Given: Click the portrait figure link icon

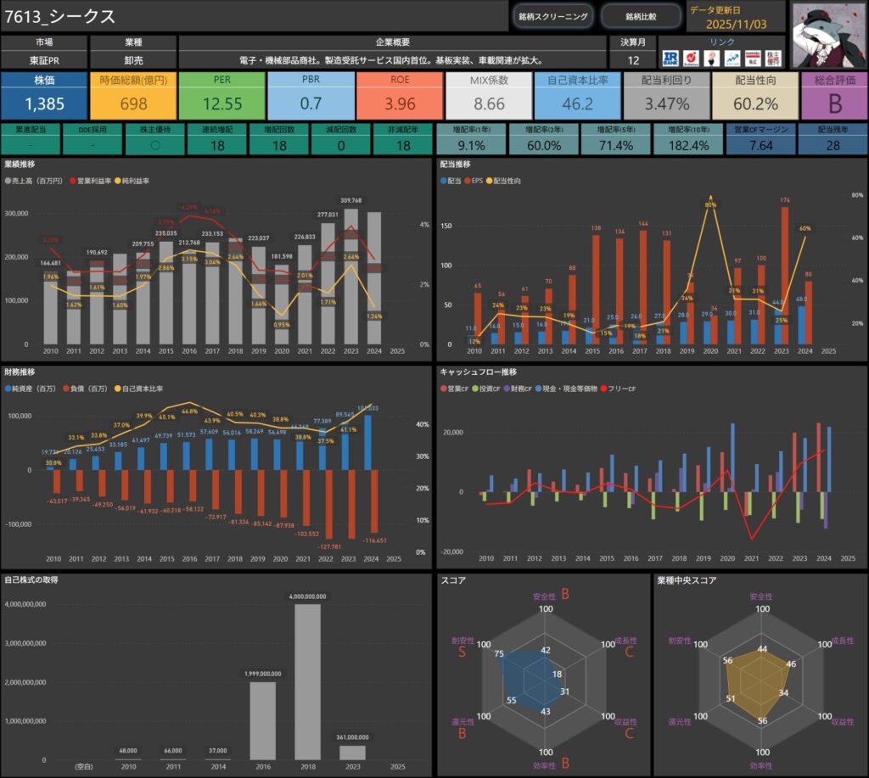Looking at the screenshot, I should (x=711, y=57).
